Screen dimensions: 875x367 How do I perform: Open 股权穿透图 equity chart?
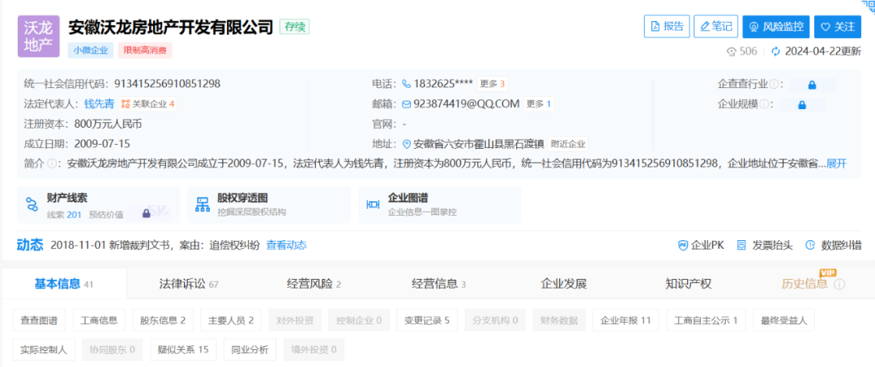(x=270, y=205)
